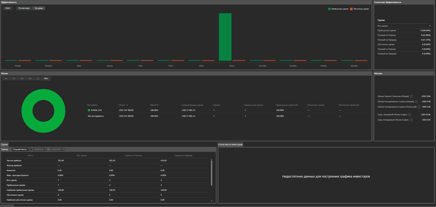Click Фактор прибыли row label

click(x=14, y=165)
